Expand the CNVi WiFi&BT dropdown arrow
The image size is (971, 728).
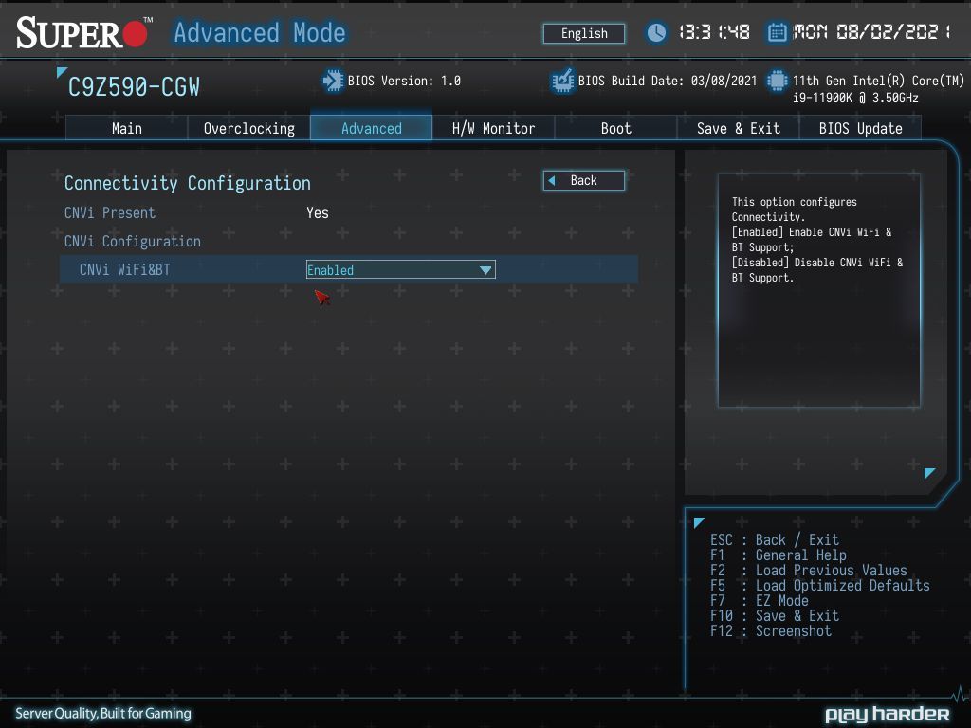[485, 270]
